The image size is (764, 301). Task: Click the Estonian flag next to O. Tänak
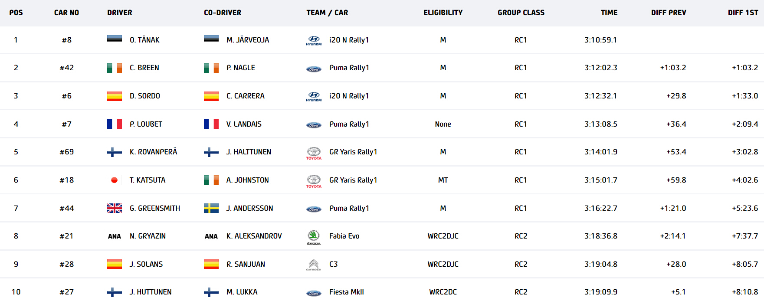tap(115, 39)
